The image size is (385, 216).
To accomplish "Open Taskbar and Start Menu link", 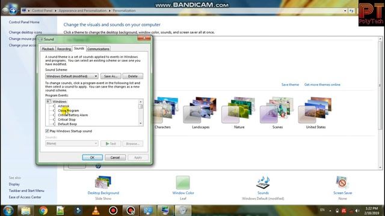I will (26, 191).
